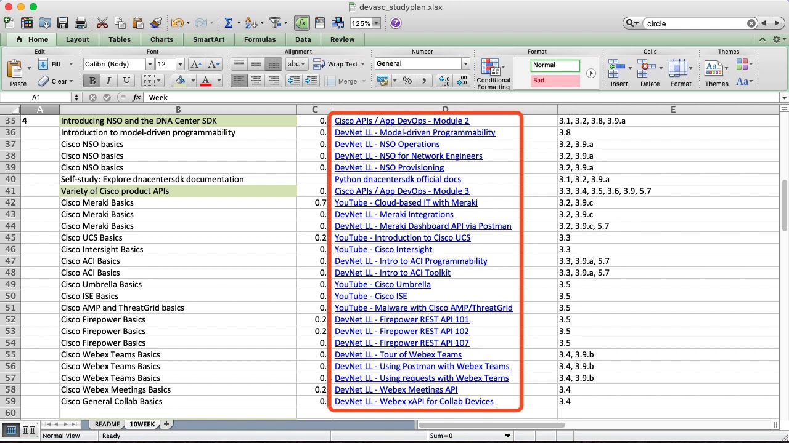Click the AutoSum sigma icon
The width and height of the screenshot is (789, 443).
click(x=228, y=23)
